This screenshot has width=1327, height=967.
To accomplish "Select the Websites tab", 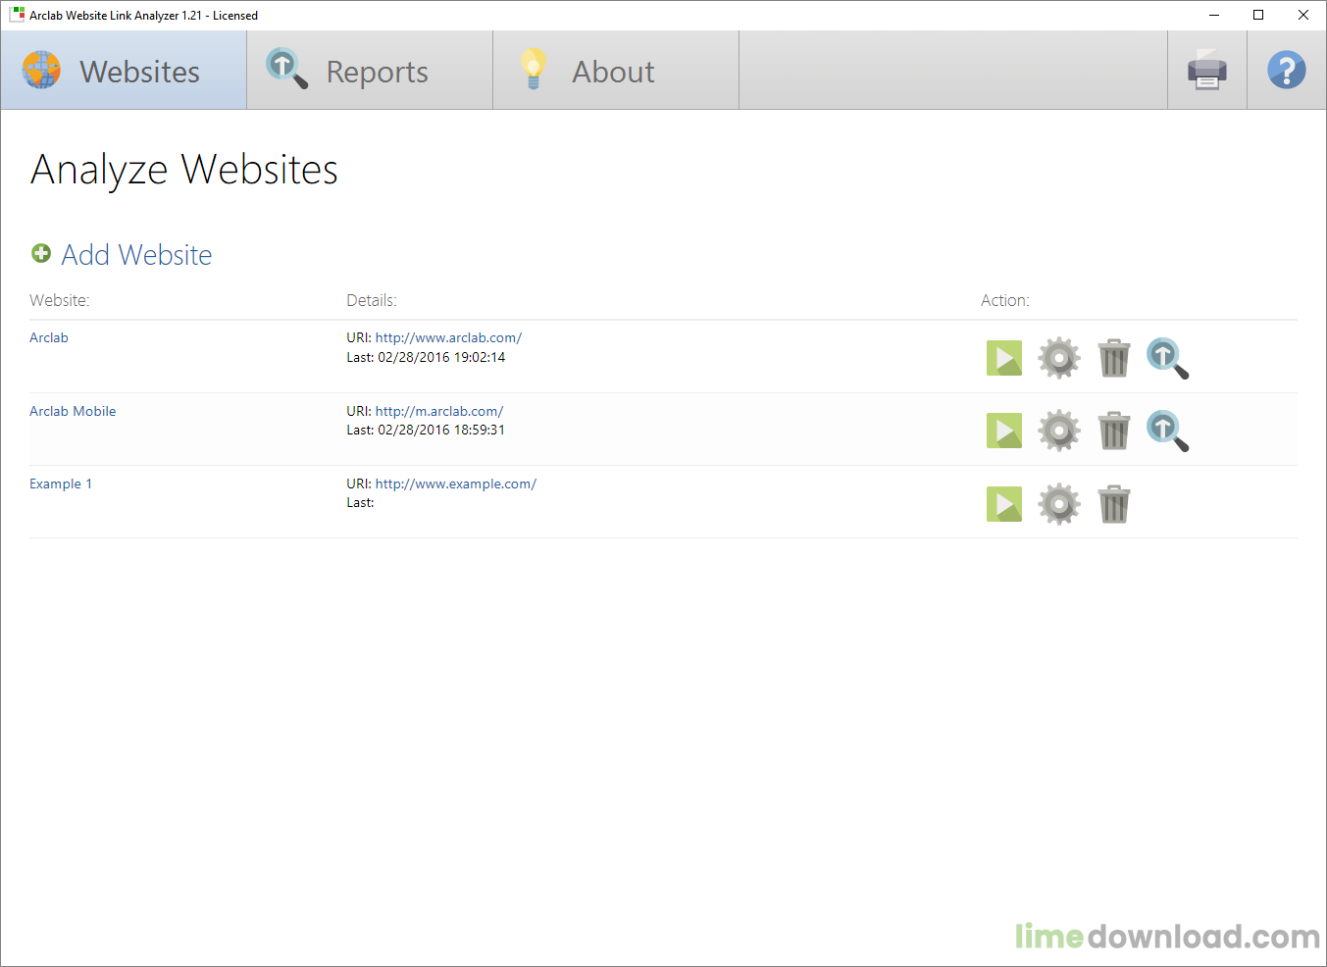I will tap(123, 70).
